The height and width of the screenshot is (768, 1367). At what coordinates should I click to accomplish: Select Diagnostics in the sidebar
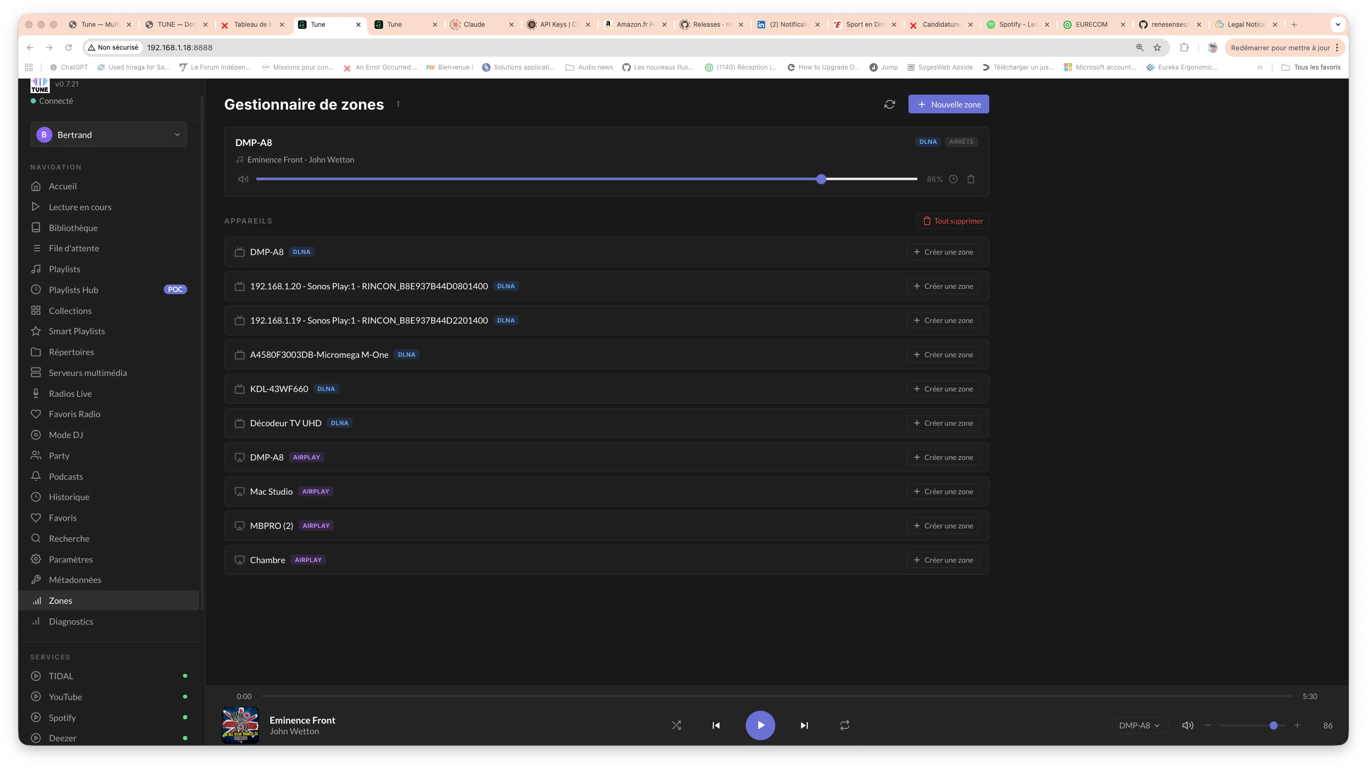(109, 621)
